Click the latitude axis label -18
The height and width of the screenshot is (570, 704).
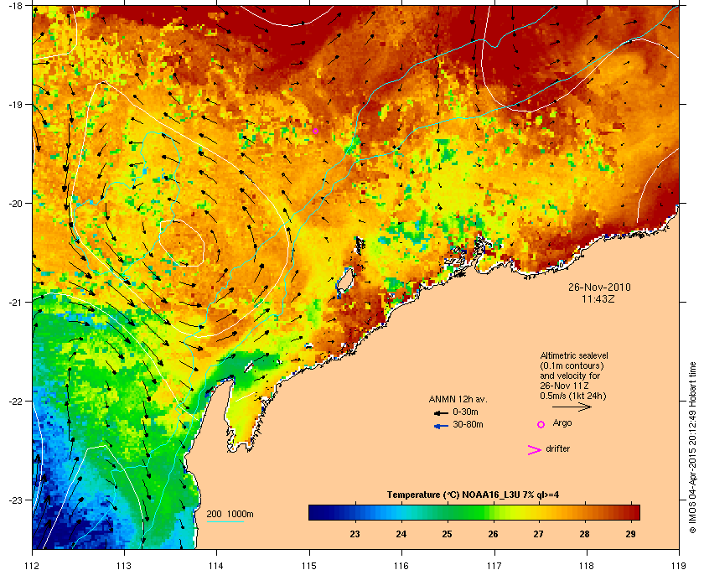[x=15, y=5]
